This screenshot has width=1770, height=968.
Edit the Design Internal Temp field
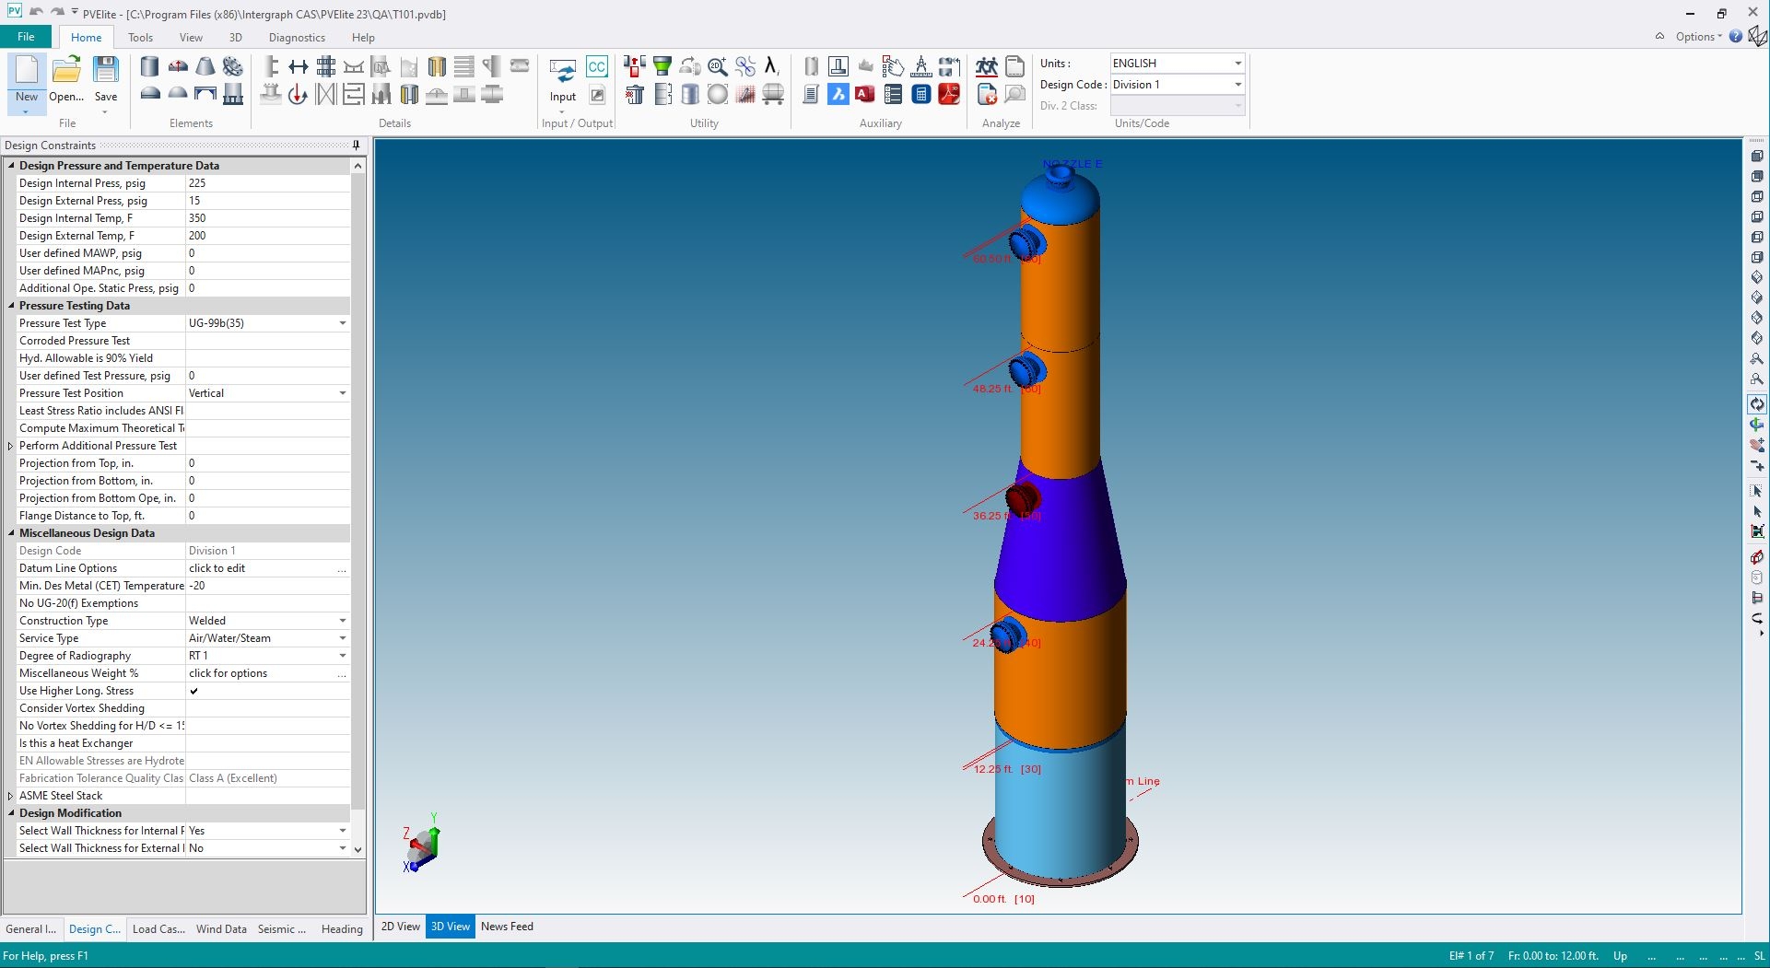[268, 218]
